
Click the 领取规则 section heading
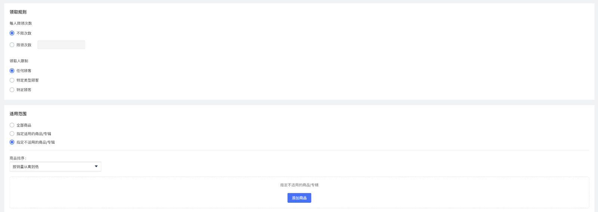click(18, 12)
